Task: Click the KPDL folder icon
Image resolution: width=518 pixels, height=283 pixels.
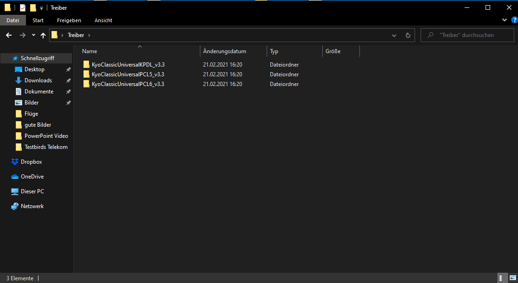Action: [86, 65]
